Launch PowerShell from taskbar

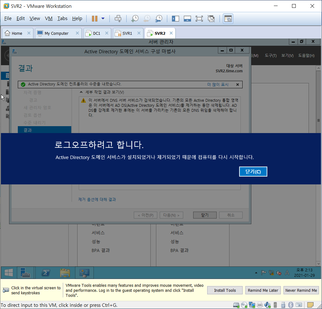(x=46, y=273)
